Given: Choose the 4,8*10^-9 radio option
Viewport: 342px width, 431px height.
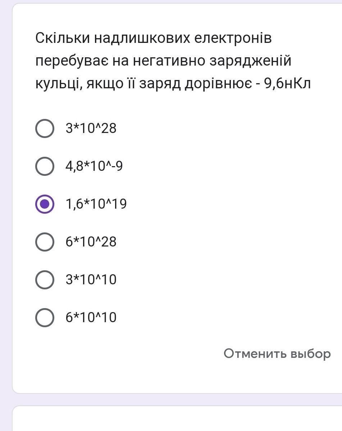Looking at the screenshot, I should coord(45,166).
